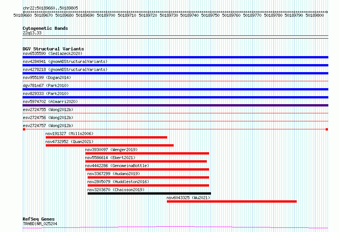This screenshot has height=232, width=339.
Task: Click ruler position 50189670
Action: tap(43, 15)
